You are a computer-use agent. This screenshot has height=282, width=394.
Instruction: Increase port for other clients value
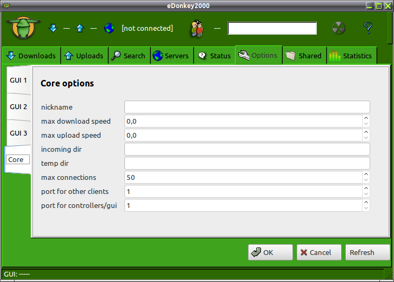(366, 189)
